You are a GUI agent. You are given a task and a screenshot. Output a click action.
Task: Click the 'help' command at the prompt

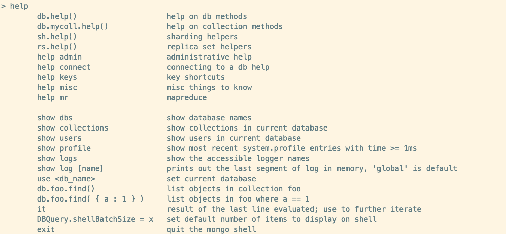pos(19,6)
